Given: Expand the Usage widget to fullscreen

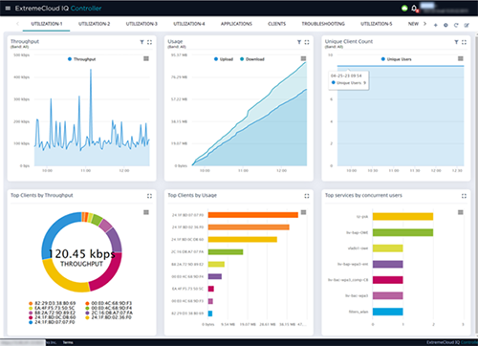Looking at the screenshot, I should point(307,42).
